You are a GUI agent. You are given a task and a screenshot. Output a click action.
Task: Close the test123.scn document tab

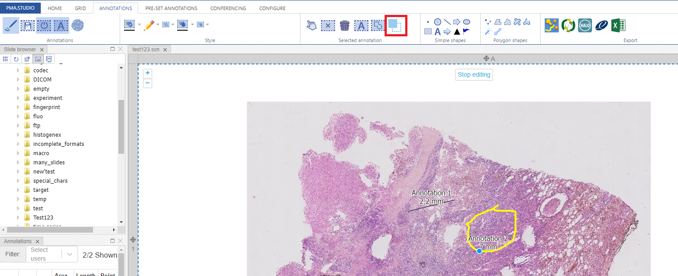[x=165, y=50]
